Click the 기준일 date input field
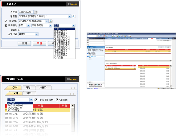This screenshot has width=176, height=138. [x=26, y=12]
